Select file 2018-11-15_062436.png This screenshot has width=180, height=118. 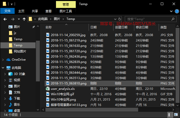pyautogui.click(x=69, y=56)
